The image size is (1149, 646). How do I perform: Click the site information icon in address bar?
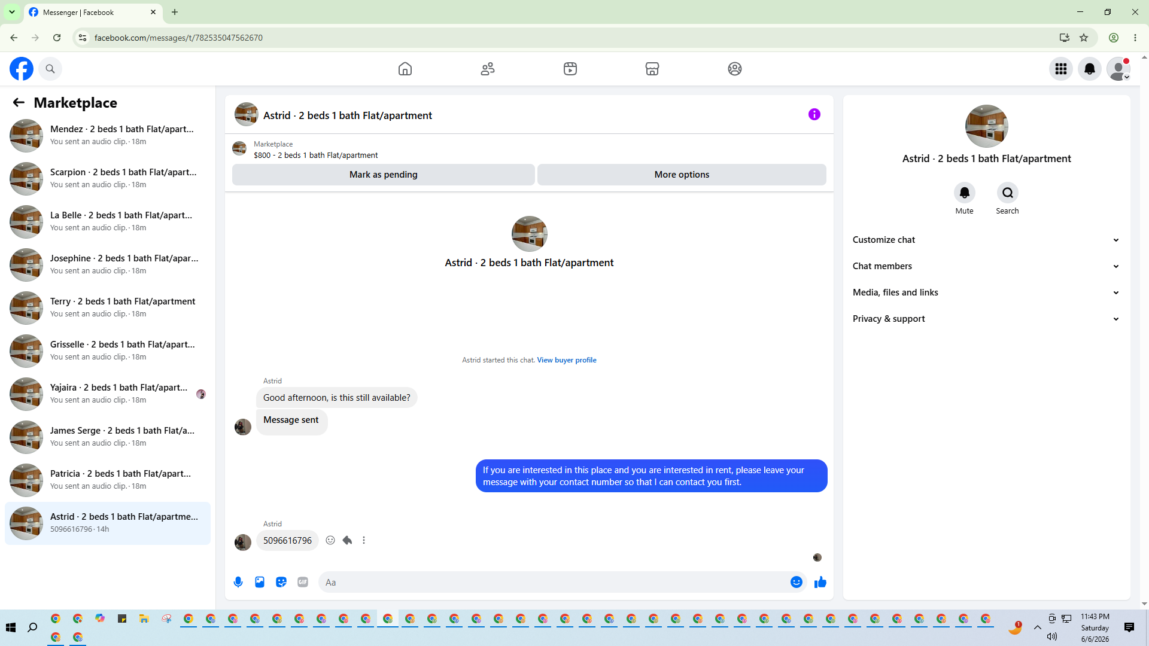pyautogui.click(x=83, y=38)
